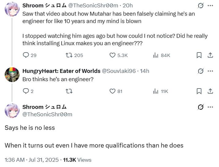Open HungryHeart: Eater of Worlds profile name
The height and width of the screenshot is (167, 219).
(x=61, y=71)
